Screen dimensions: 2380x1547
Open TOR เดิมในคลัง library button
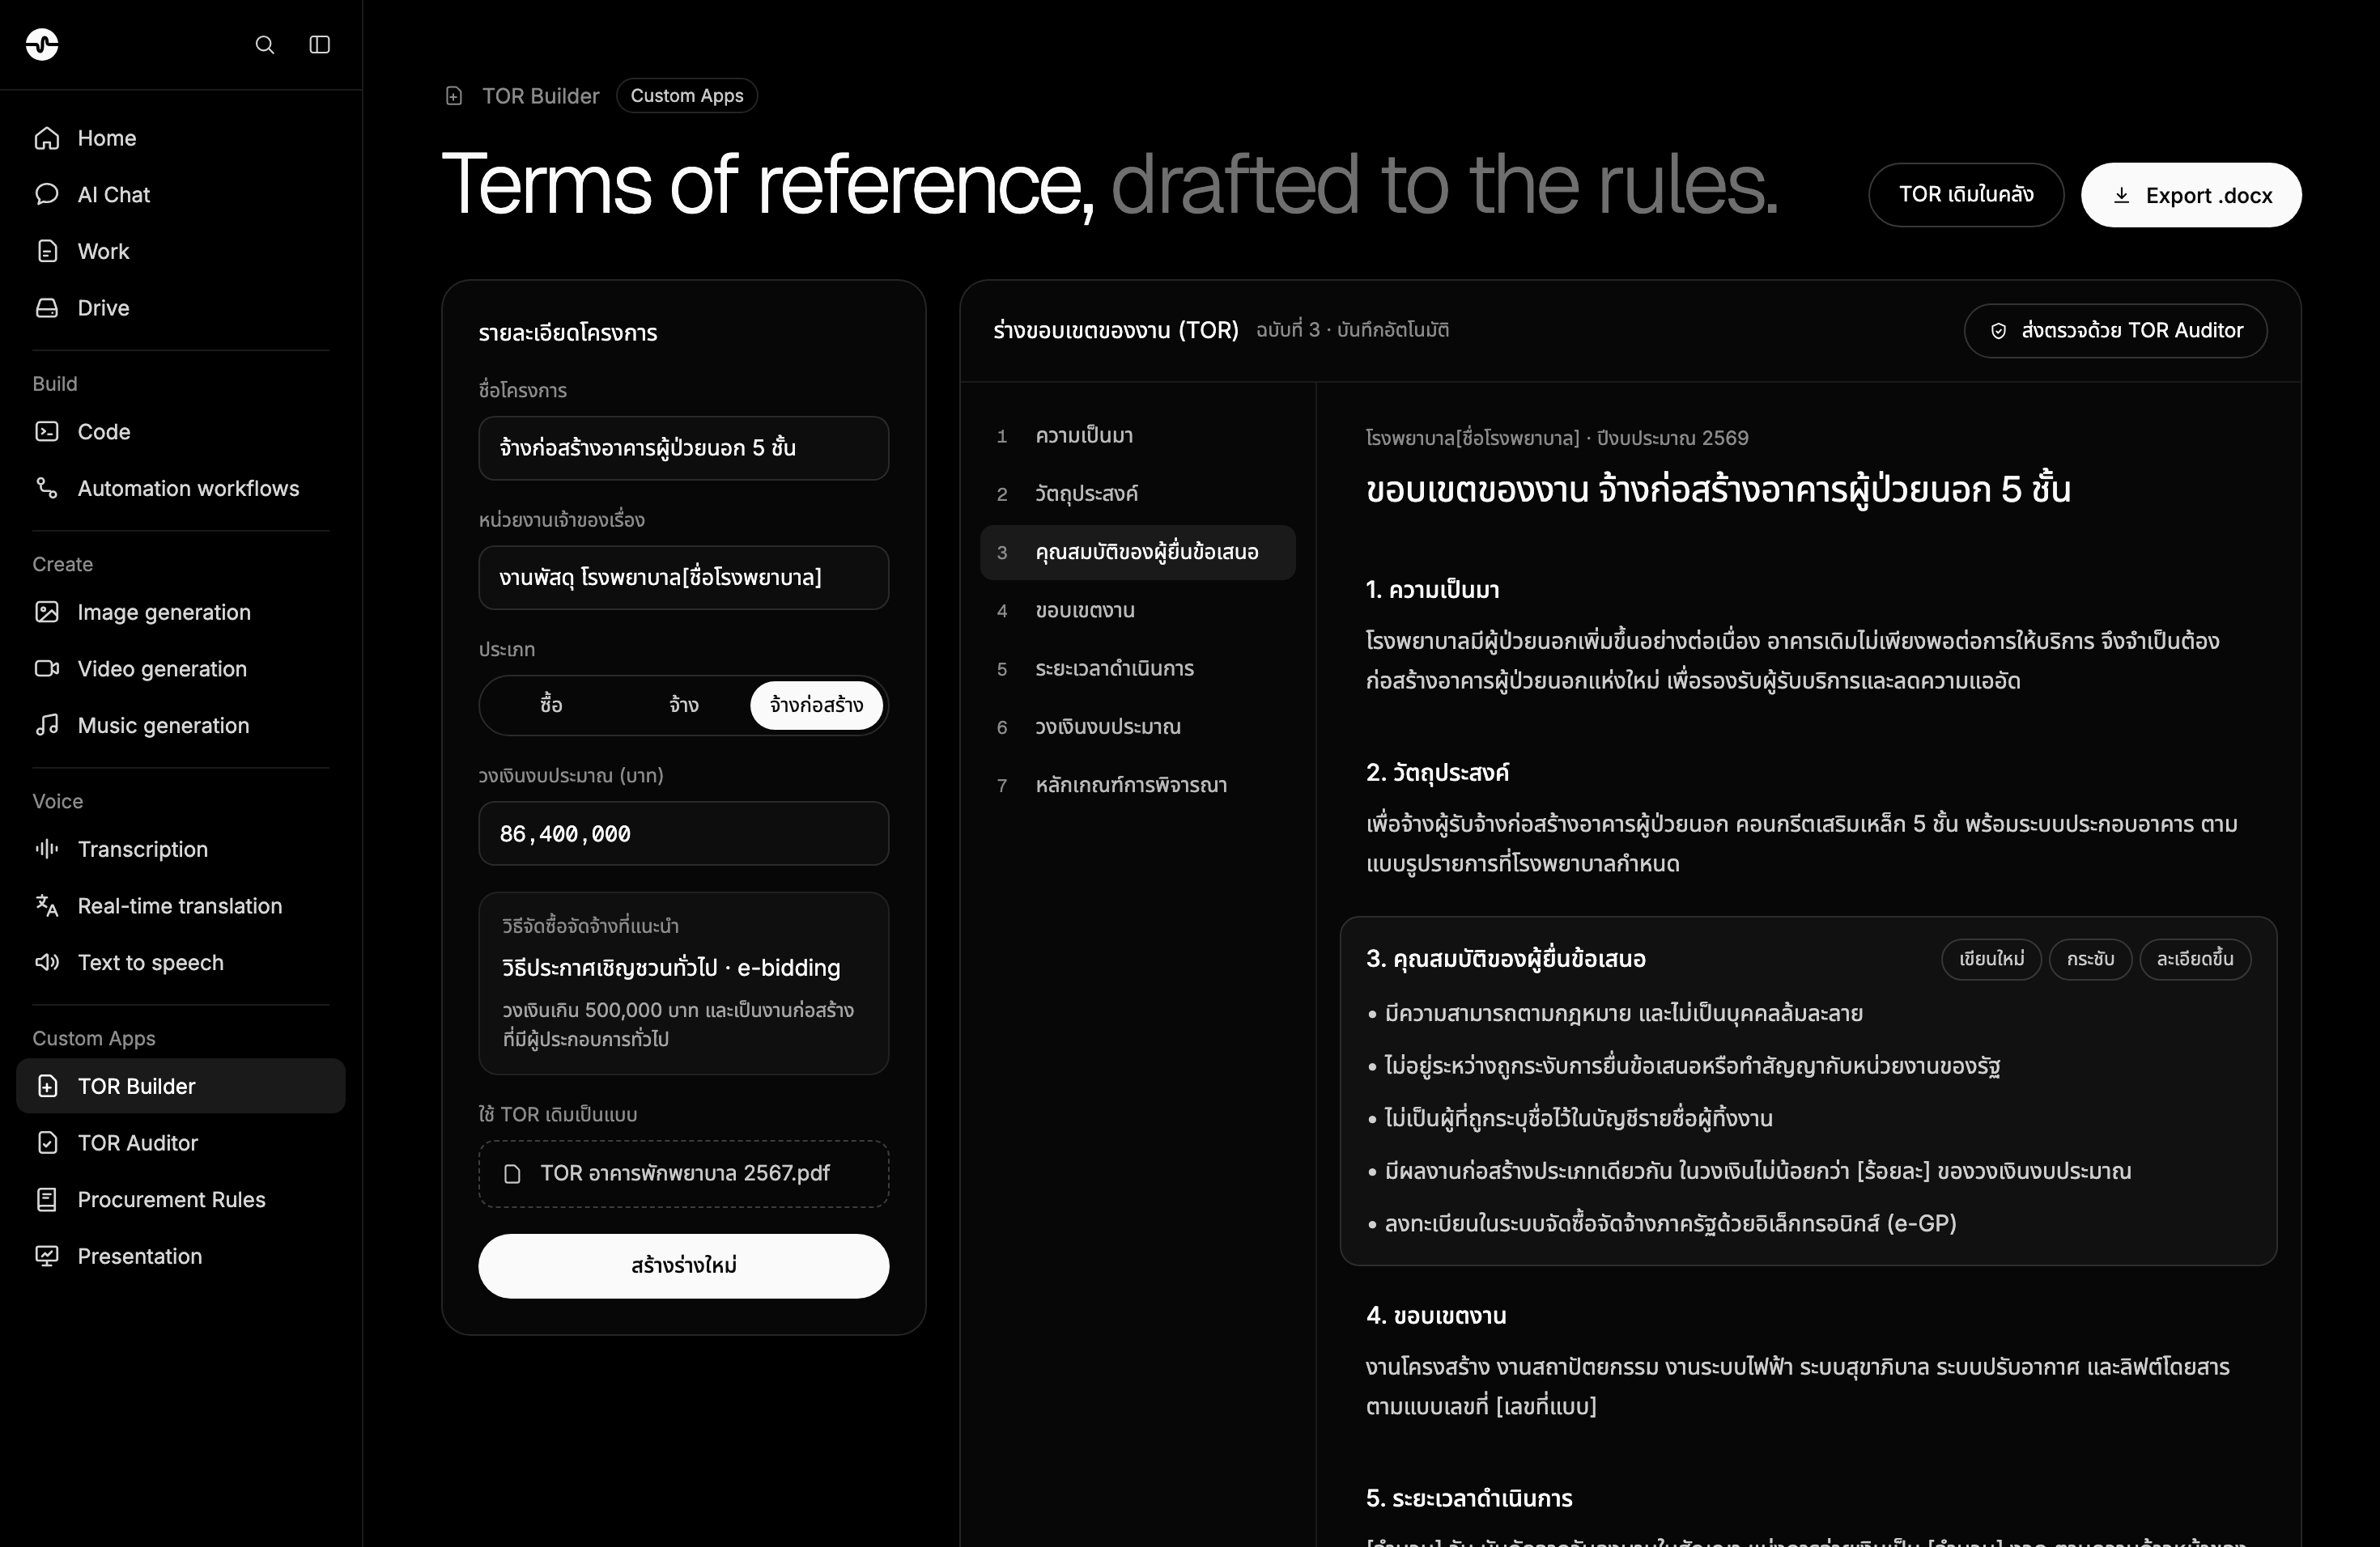coord(1966,195)
